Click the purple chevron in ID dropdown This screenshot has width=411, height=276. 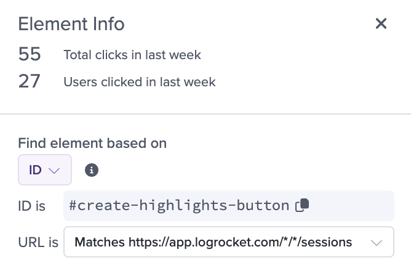point(54,171)
